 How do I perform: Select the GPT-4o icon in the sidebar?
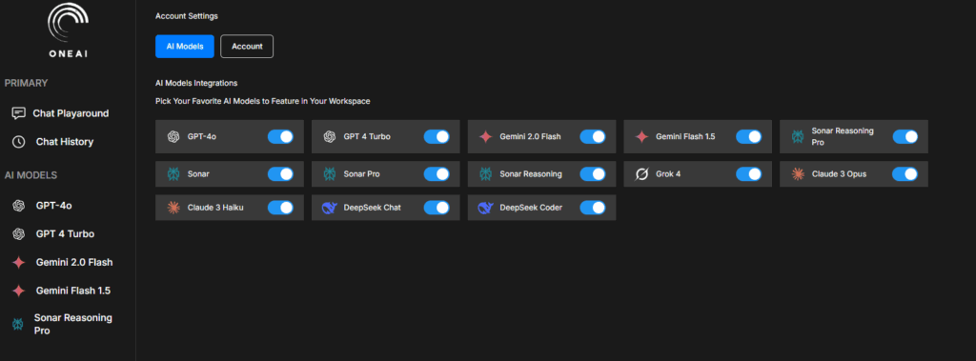(19, 206)
